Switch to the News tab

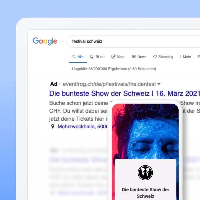pyautogui.click(x=139, y=57)
